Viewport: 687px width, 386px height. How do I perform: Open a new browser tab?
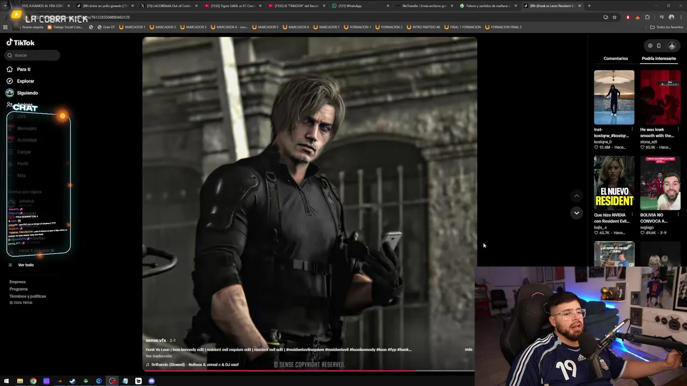589,6
